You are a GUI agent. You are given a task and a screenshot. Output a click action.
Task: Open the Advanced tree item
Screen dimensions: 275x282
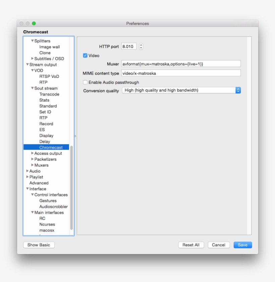39,183
